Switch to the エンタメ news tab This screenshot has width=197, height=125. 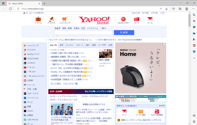pos(70,45)
